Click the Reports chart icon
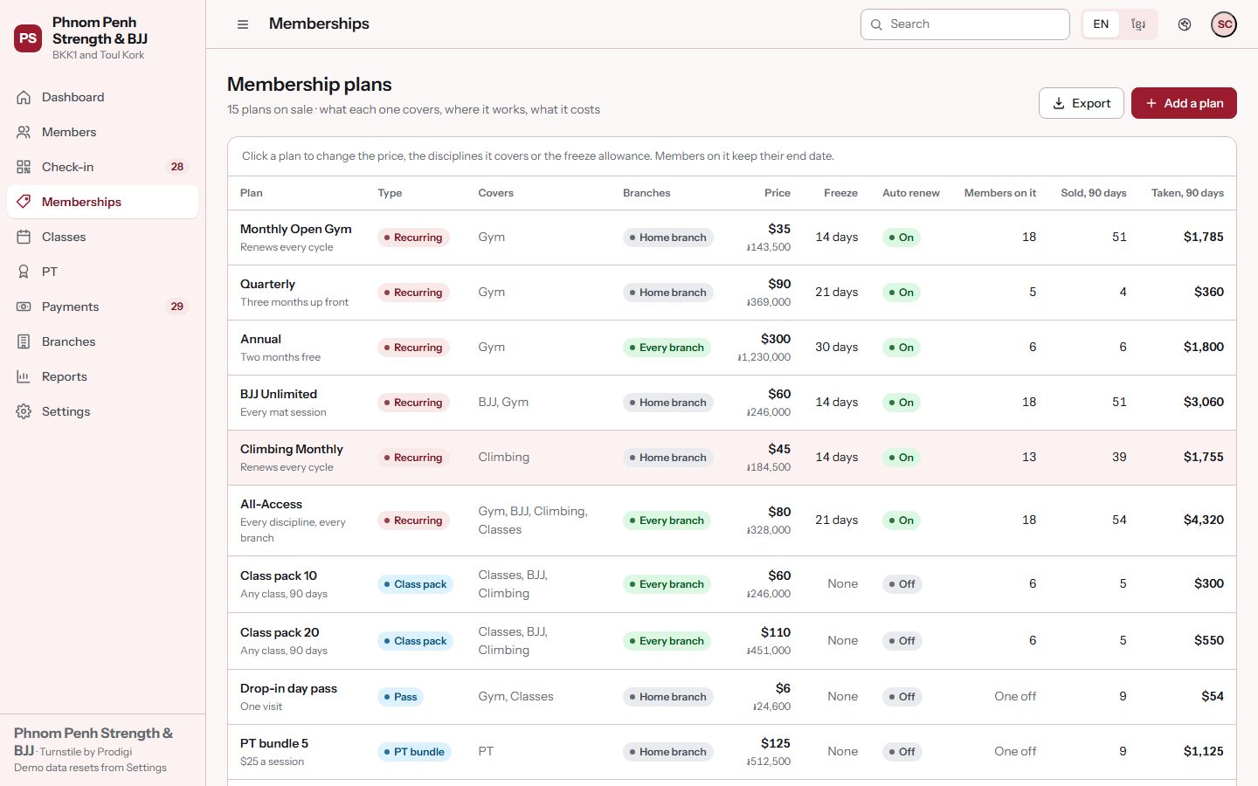This screenshot has height=786, width=1258. pos(24,376)
